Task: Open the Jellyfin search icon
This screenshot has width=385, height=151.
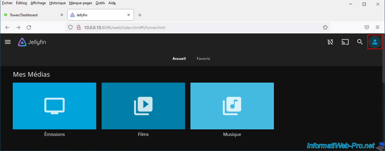Action: click(360, 42)
